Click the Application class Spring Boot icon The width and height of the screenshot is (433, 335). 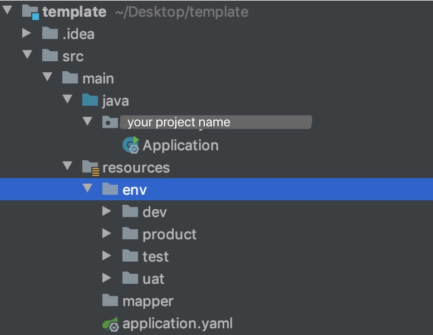(x=130, y=145)
